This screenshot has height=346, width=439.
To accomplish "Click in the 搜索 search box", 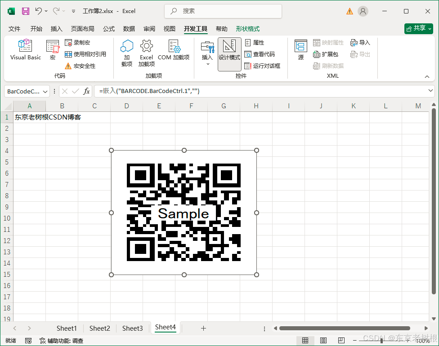I will (223, 11).
